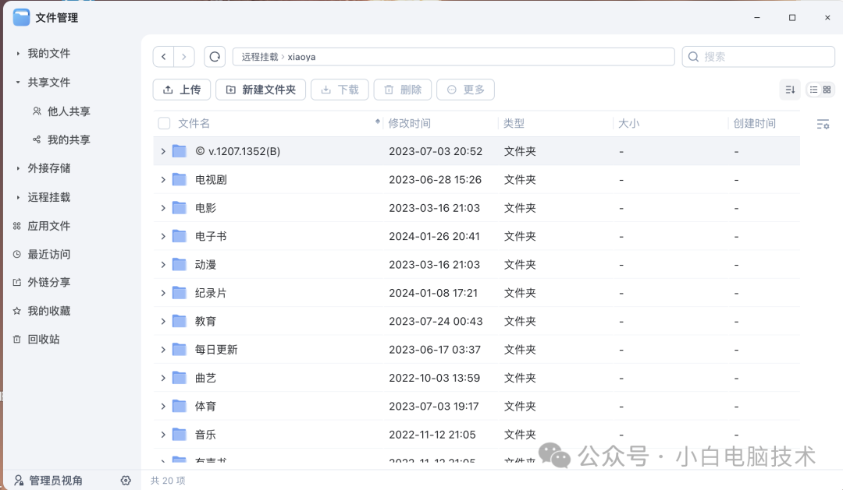Click the 上传 upload button
The height and width of the screenshot is (490, 843).
coord(181,90)
